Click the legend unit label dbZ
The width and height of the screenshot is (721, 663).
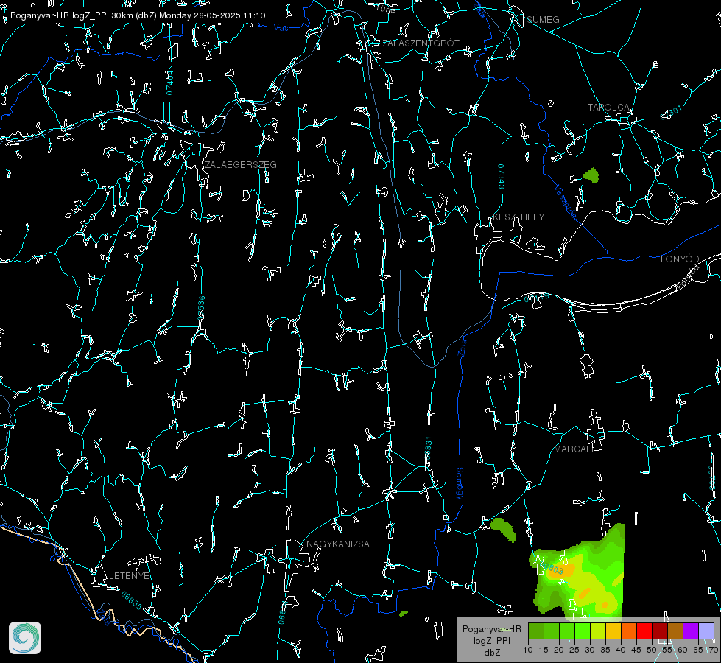(x=492, y=653)
